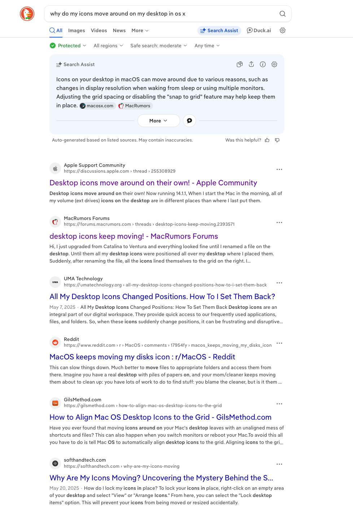Open the Duck.ai link

(x=259, y=30)
